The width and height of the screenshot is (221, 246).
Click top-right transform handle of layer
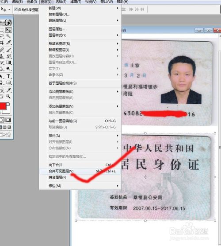point(215,133)
